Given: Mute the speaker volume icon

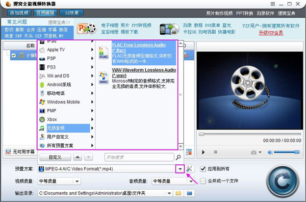Looking at the screenshot, I should (270, 152).
